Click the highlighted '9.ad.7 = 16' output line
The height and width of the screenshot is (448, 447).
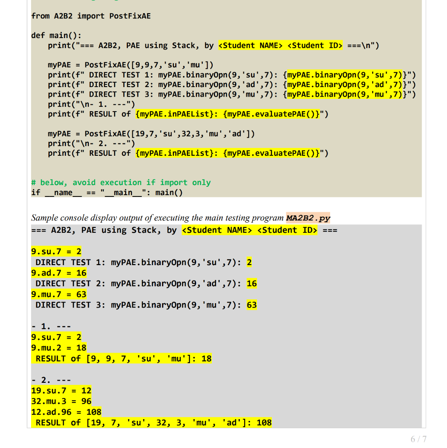click(x=58, y=273)
